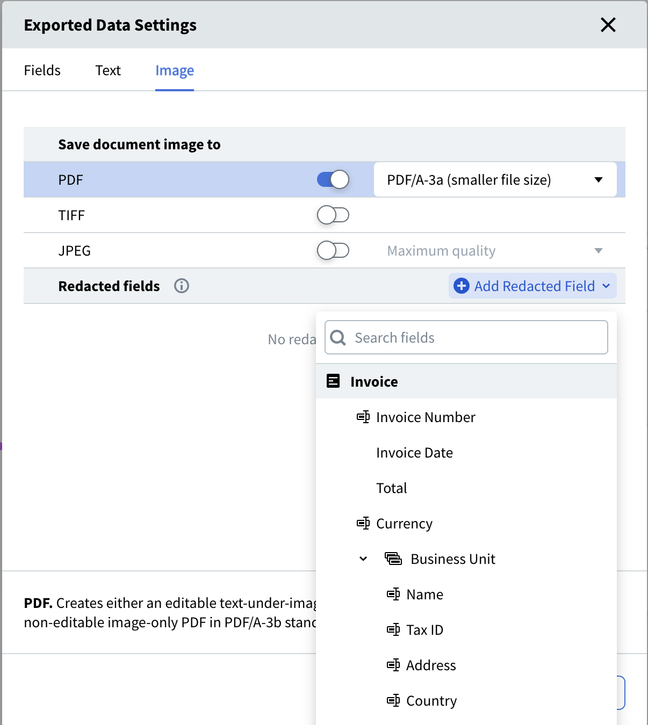Click the Invoice Number field icon
648x725 pixels.
(x=363, y=417)
